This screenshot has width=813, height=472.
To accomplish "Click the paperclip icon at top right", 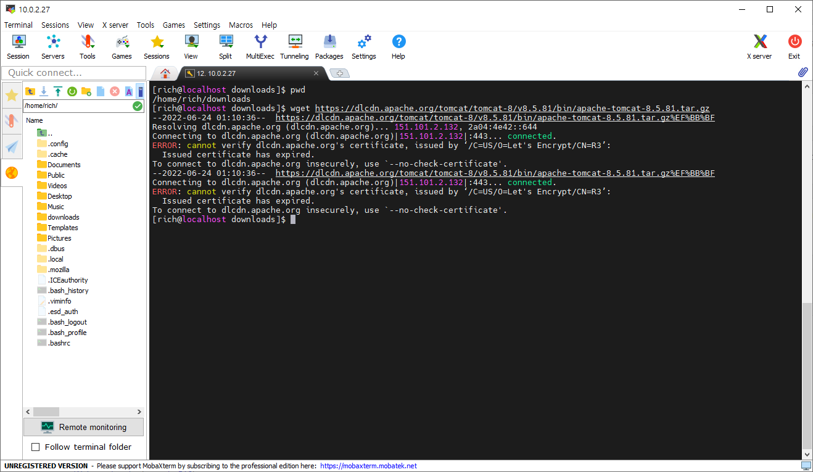I will pos(803,72).
